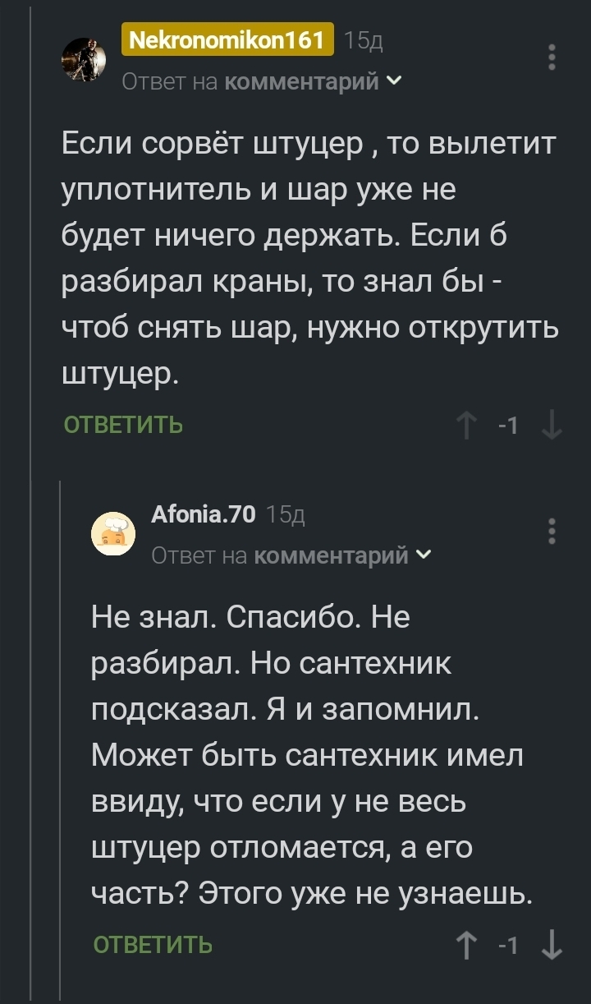Tap Nekronomikon161's profile avatar

[x=85, y=59]
